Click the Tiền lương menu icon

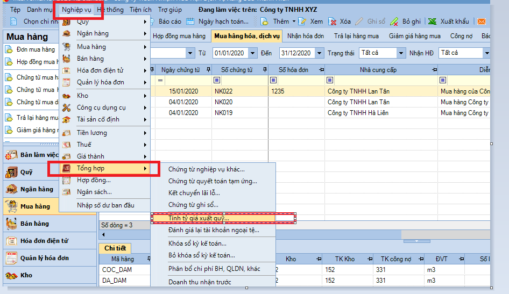click(67, 133)
